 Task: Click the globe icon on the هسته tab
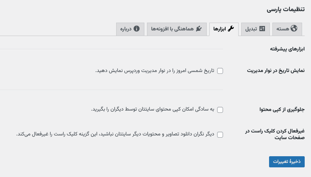pyautogui.click(x=294, y=29)
